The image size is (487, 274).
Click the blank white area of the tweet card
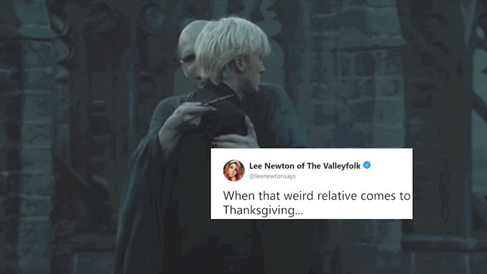(x=357, y=211)
